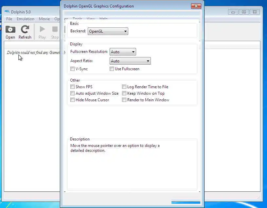Check the Hide Mouse Cursor option
The image size is (267, 208).
point(73,100)
